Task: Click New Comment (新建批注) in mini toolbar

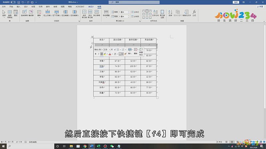Action: coord(141,52)
